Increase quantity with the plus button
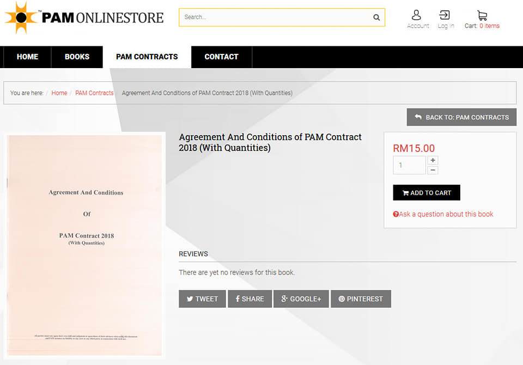This screenshot has width=523, height=365. 433,160
